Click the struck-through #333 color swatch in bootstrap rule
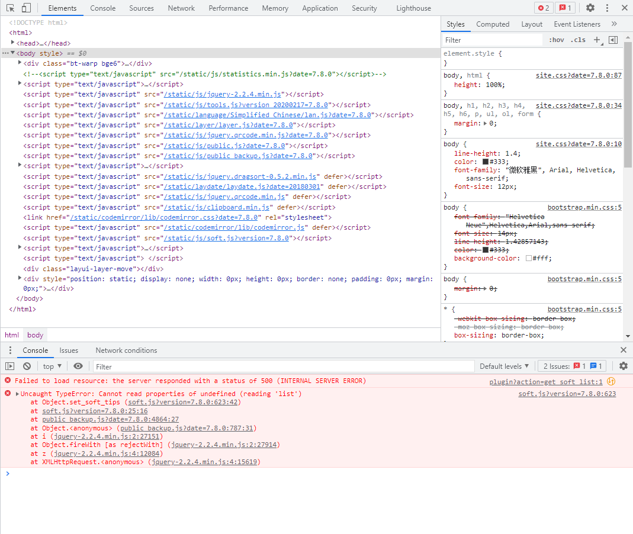This screenshot has width=633, height=534. (485, 250)
